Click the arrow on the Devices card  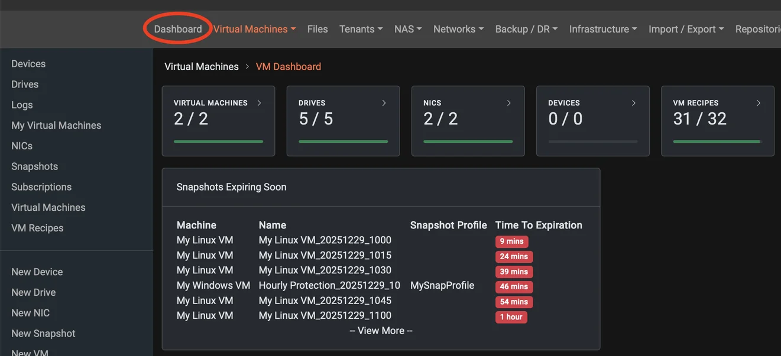[x=633, y=103]
